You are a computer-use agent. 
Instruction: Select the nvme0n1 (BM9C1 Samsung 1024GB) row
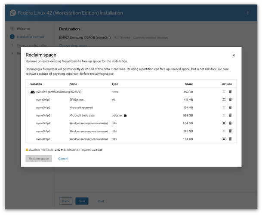(x=131, y=92)
